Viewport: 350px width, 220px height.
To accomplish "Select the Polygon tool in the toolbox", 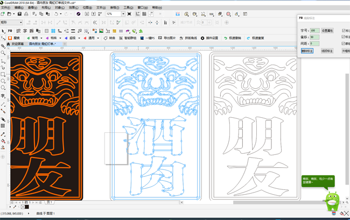I will click(3, 87).
